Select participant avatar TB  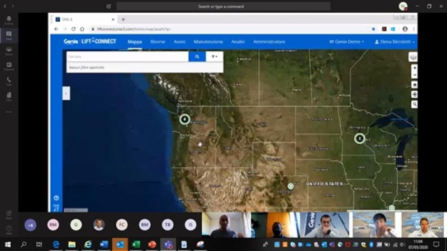pos(168,225)
